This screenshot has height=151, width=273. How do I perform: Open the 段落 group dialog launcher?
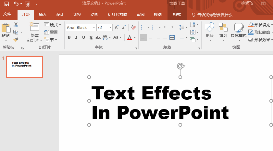tap(199, 48)
